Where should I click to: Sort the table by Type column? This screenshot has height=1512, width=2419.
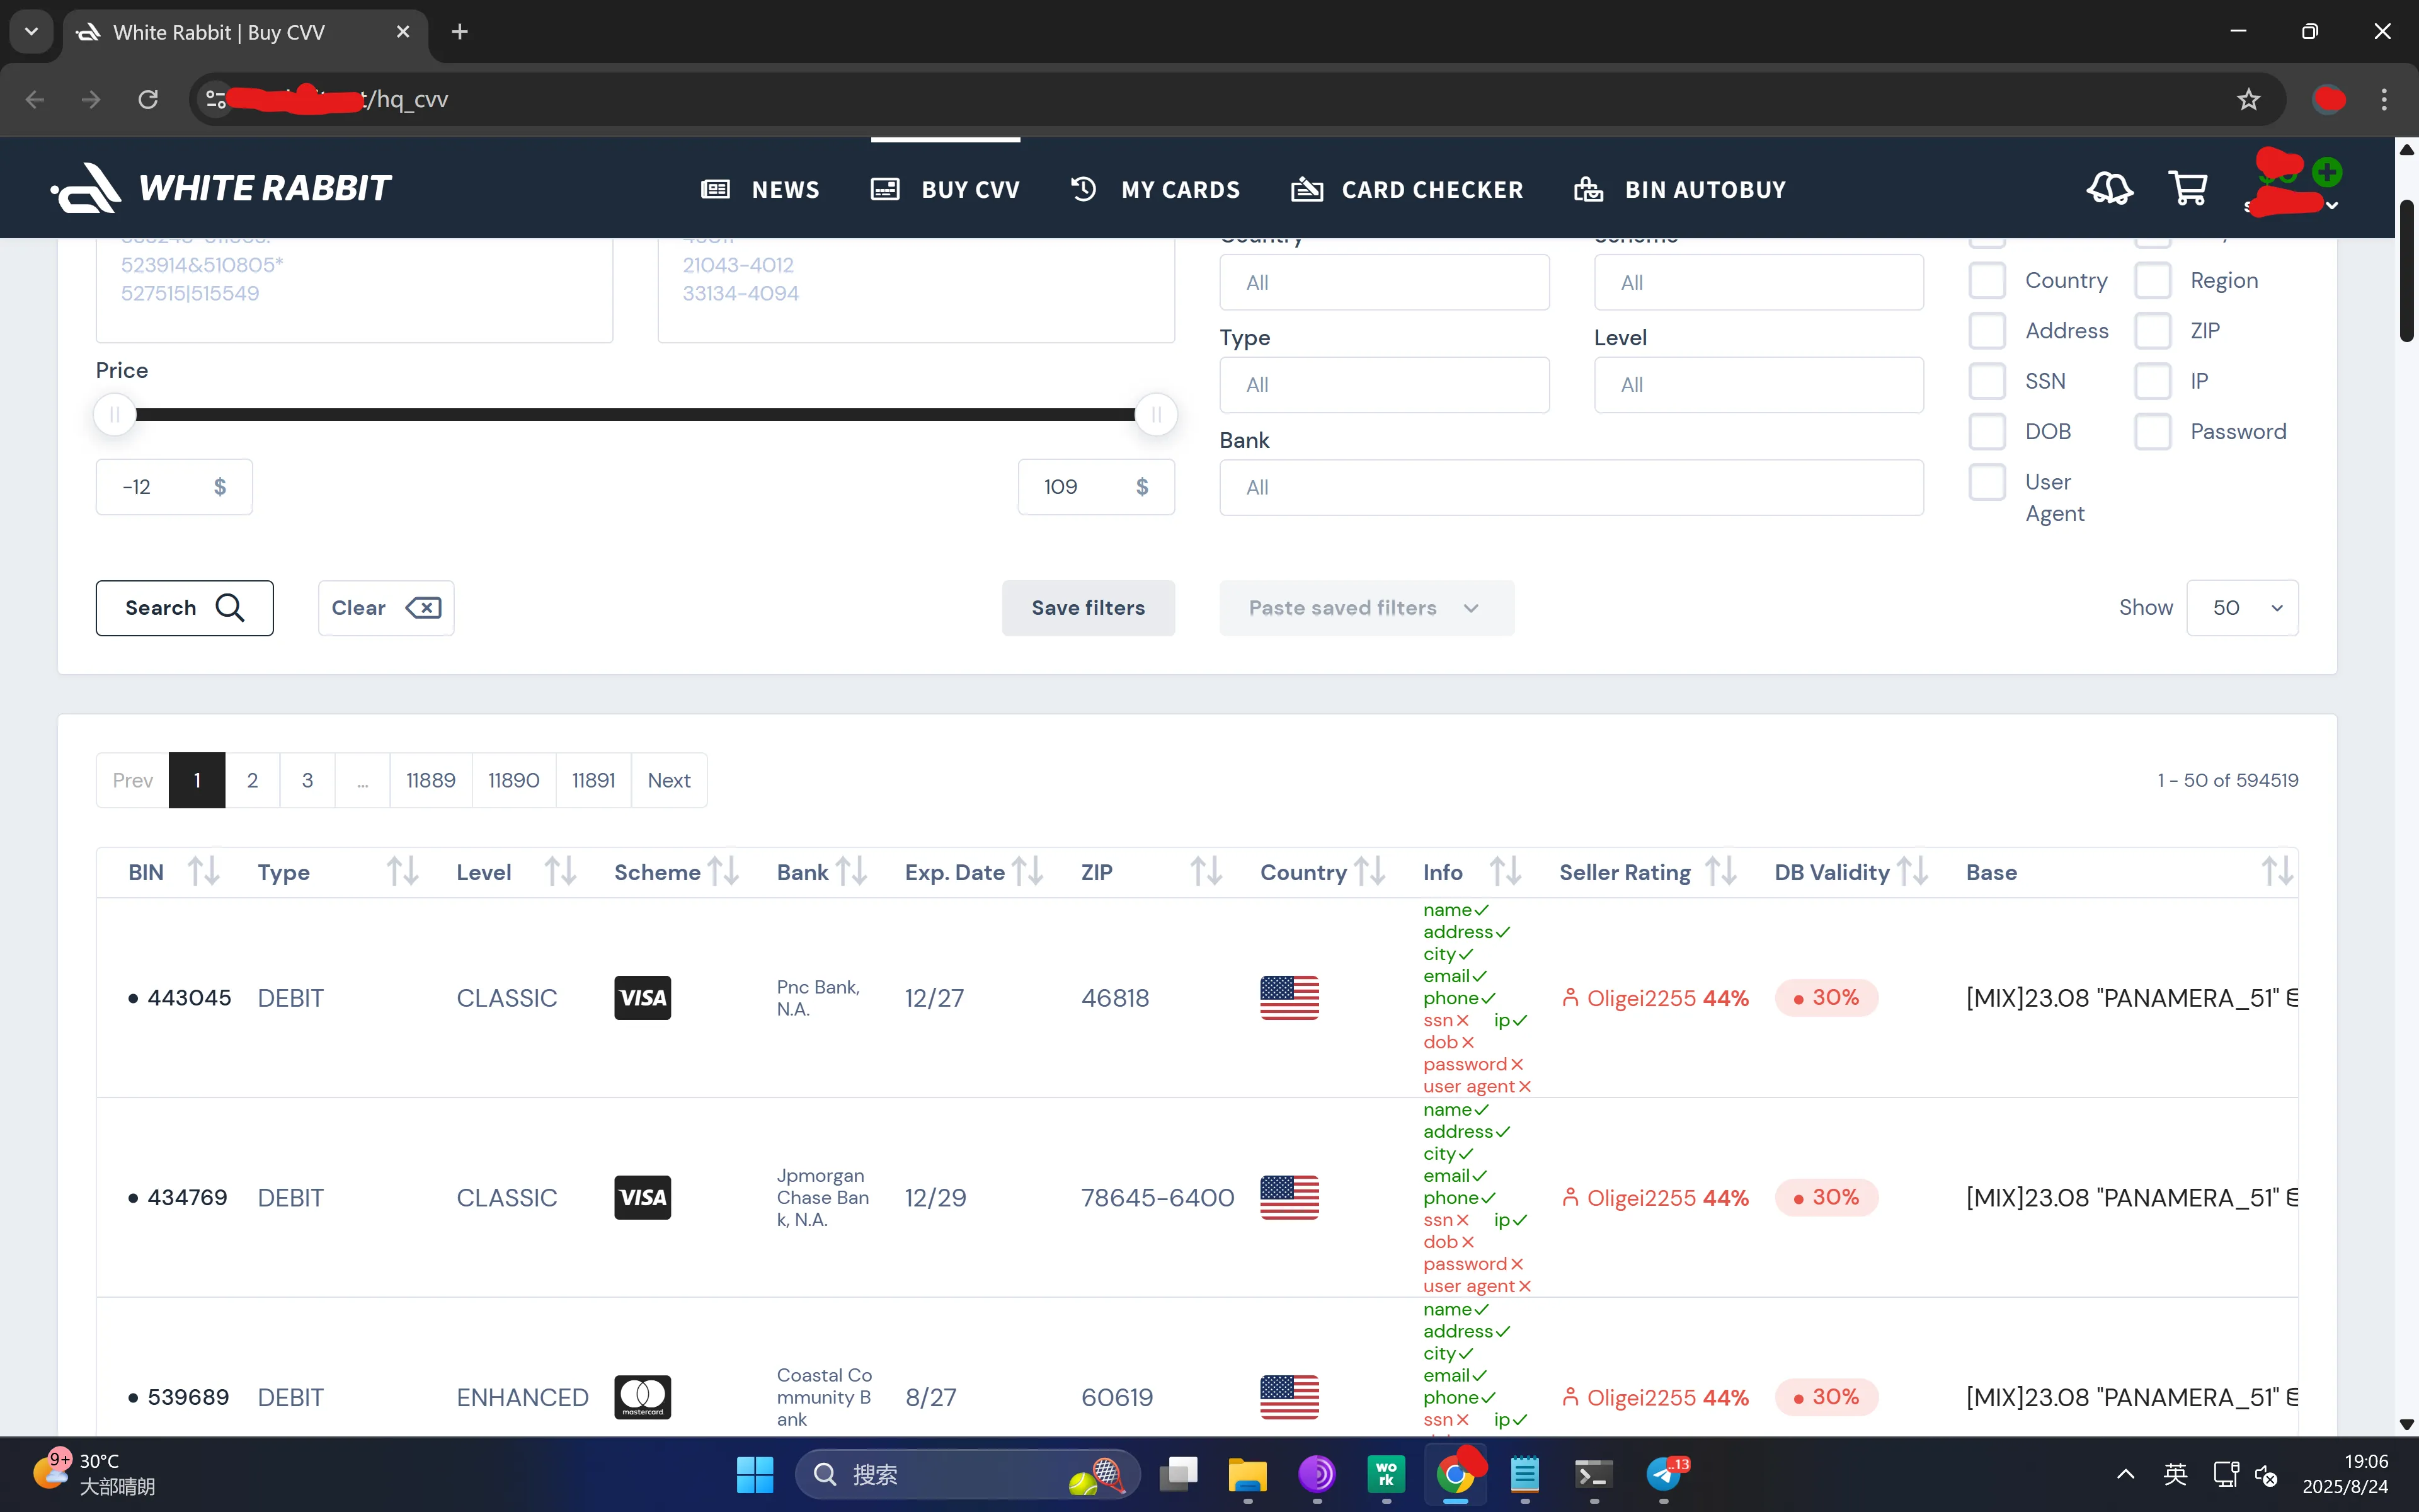tap(403, 872)
